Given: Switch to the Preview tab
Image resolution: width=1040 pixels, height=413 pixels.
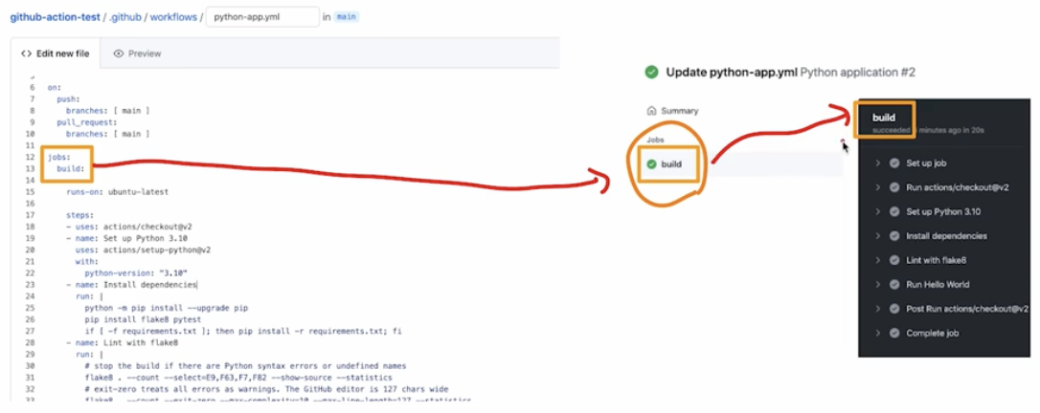Looking at the screenshot, I should pos(137,54).
